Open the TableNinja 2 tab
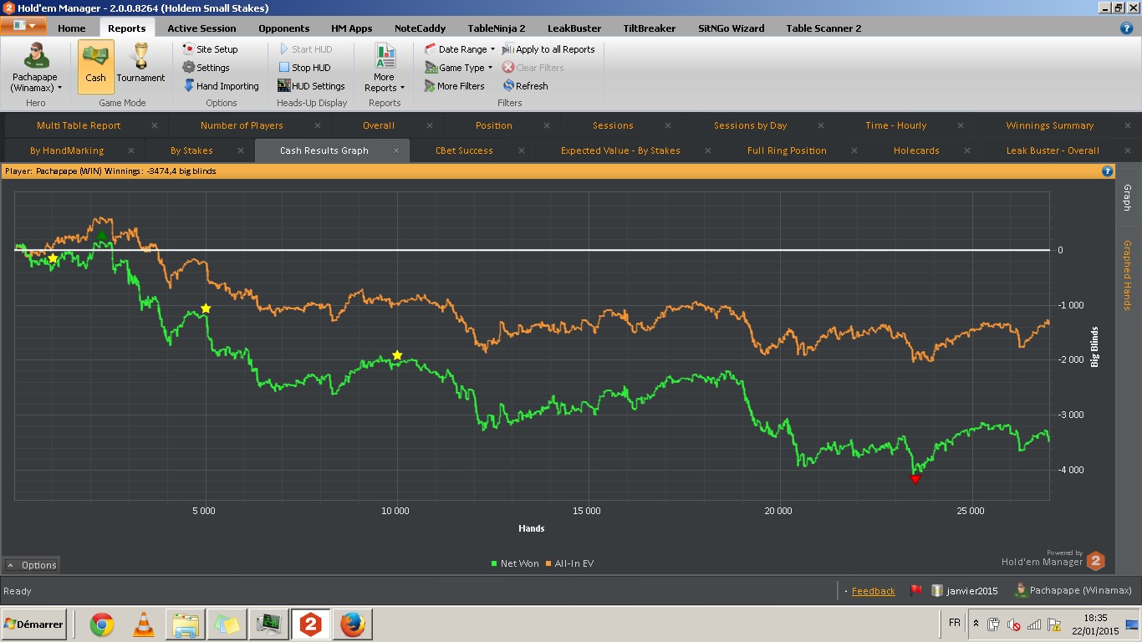1142x642 pixels. point(497,28)
